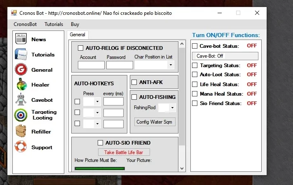Click the red G General icon
Viewport: 293px width, 185px height.
tap(21, 69)
